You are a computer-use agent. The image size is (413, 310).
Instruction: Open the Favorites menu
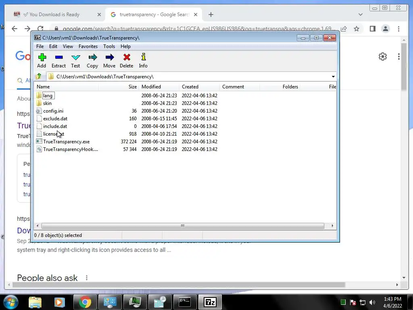click(x=88, y=46)
